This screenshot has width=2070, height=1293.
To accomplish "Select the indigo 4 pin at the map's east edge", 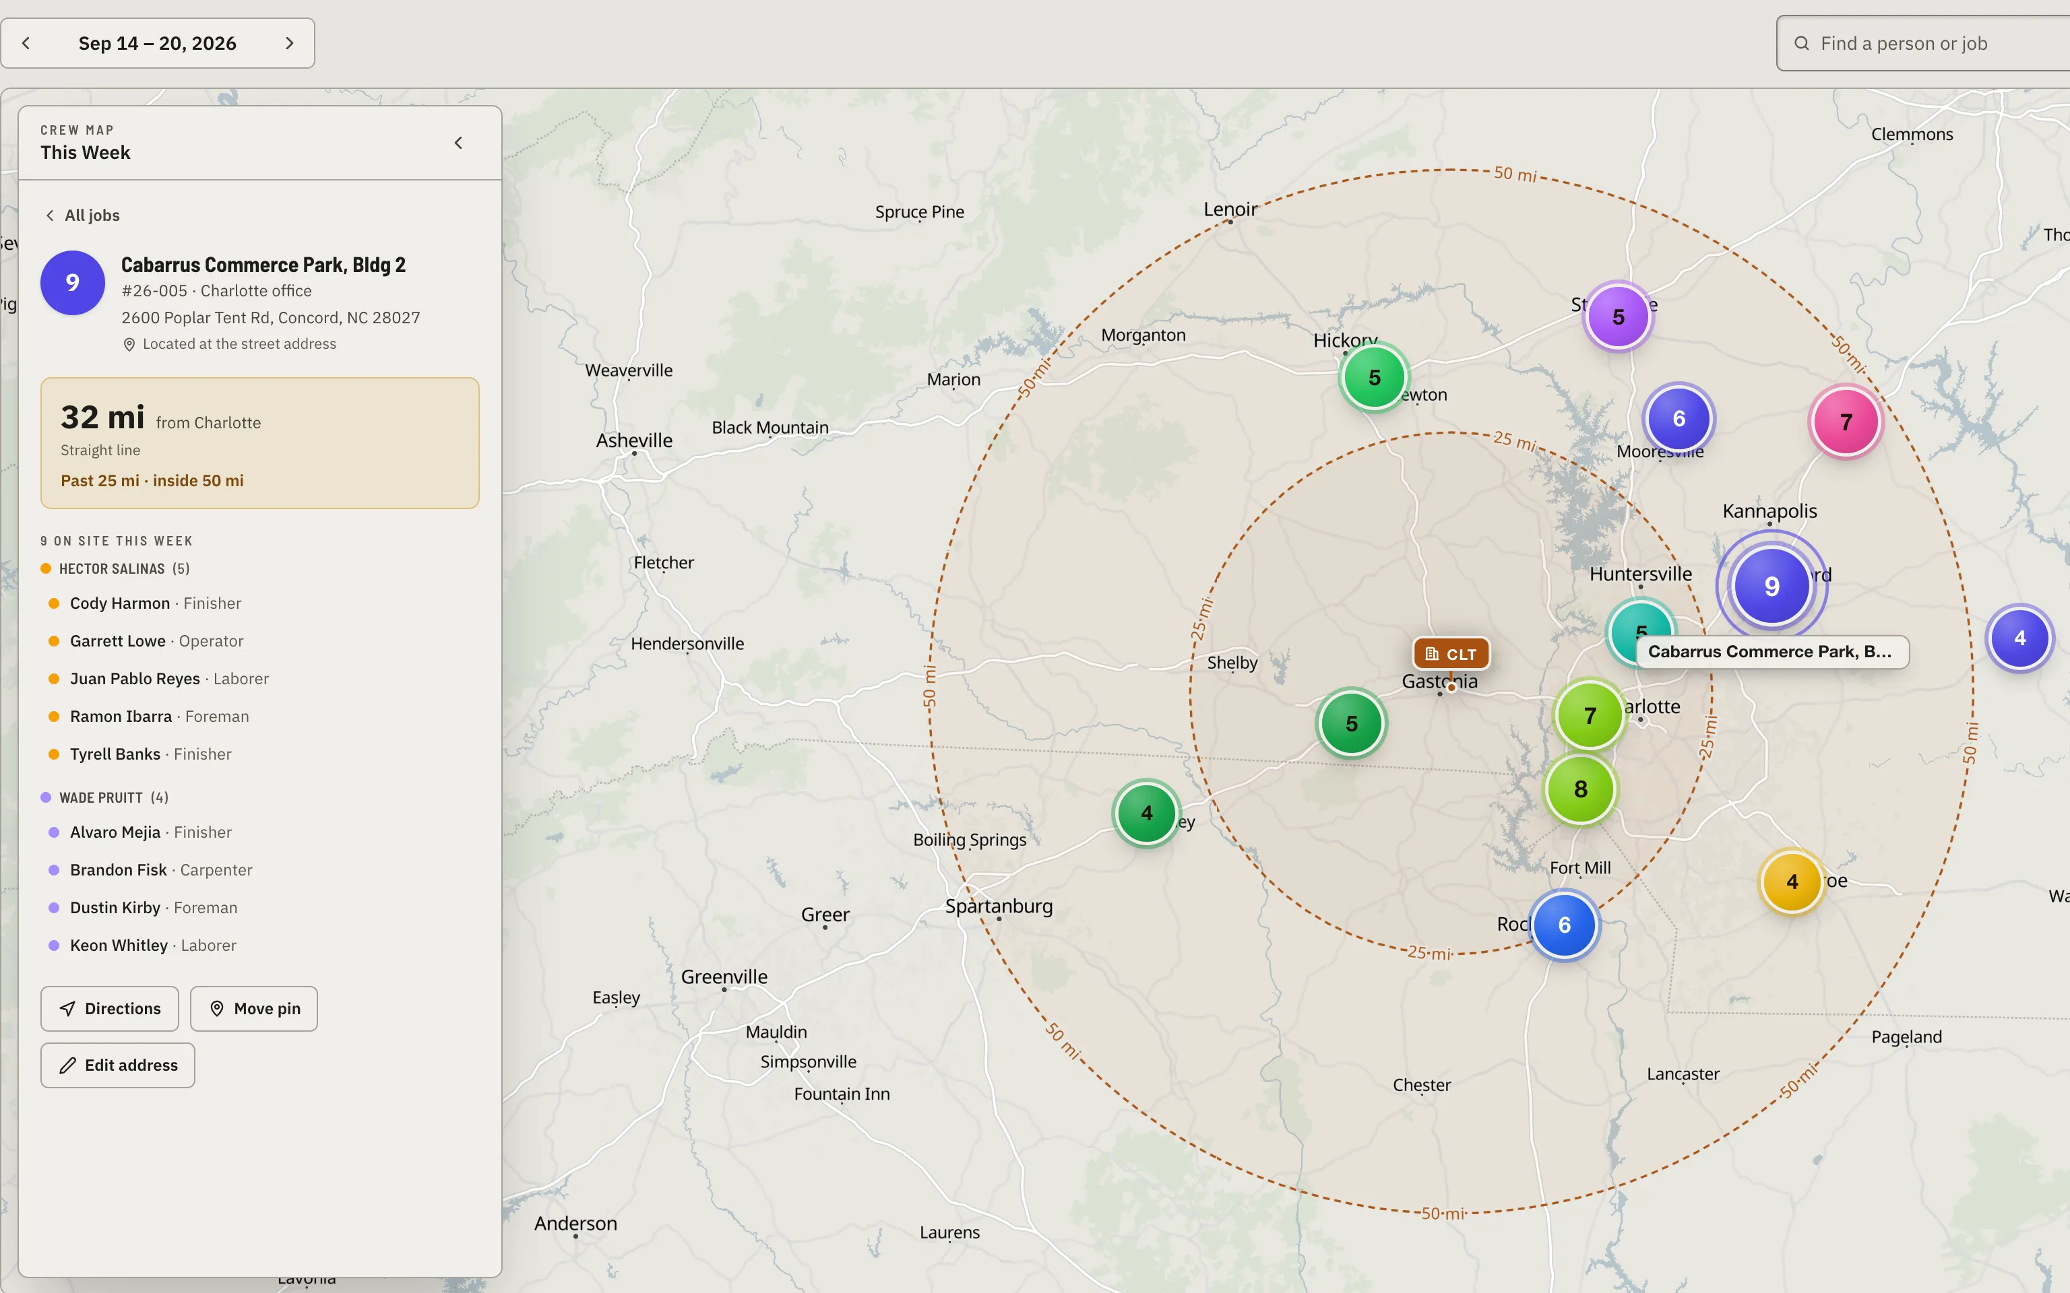I will tap(2019, 638).
